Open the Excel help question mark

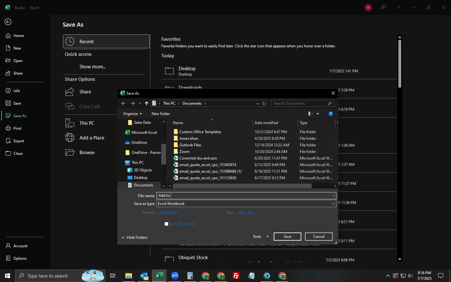click(398, 8)
